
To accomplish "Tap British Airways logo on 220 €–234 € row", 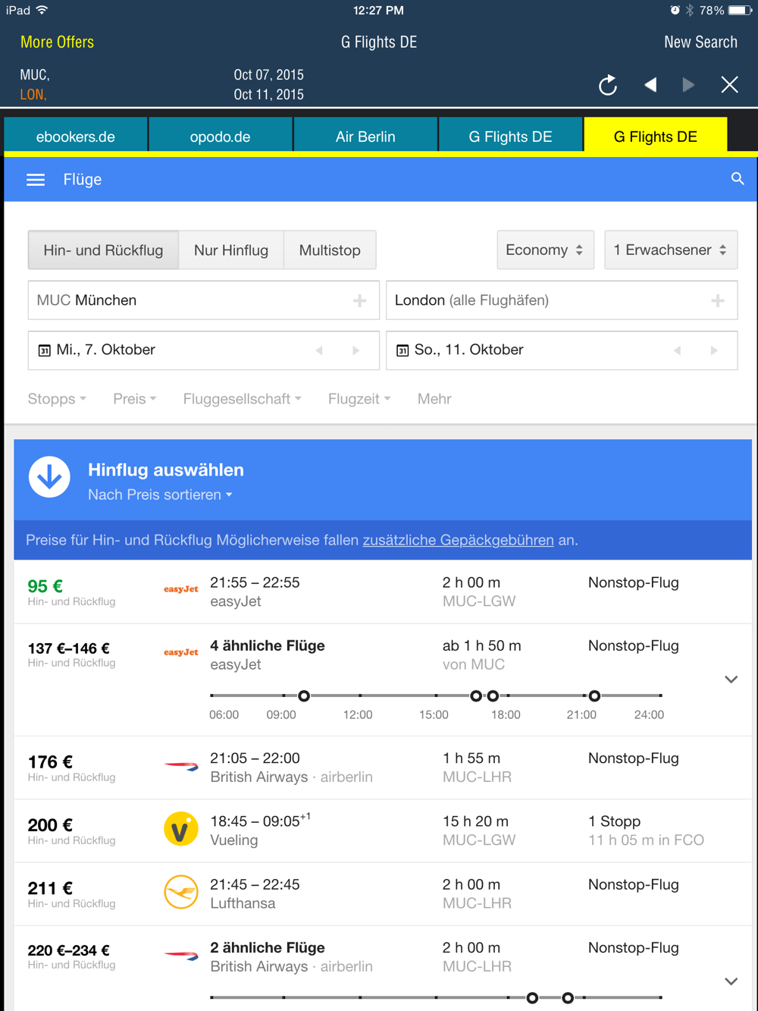I will [181, 955].
